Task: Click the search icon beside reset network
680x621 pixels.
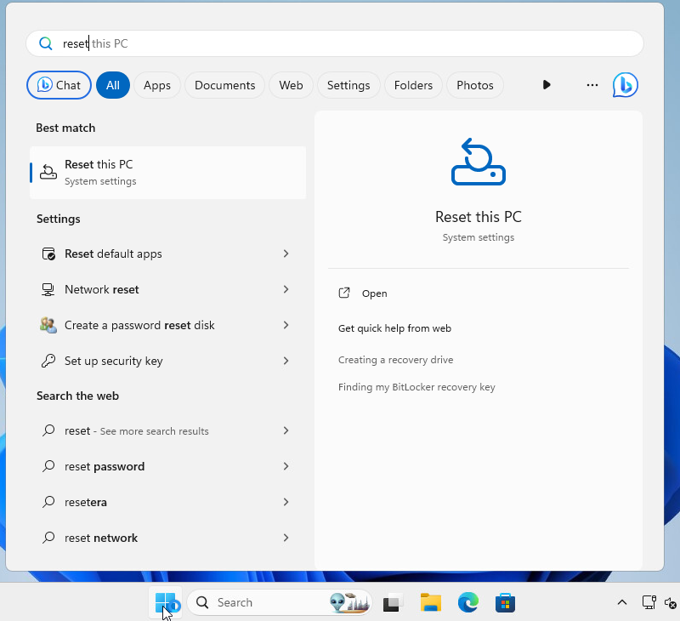Action: tap(48, 538)
